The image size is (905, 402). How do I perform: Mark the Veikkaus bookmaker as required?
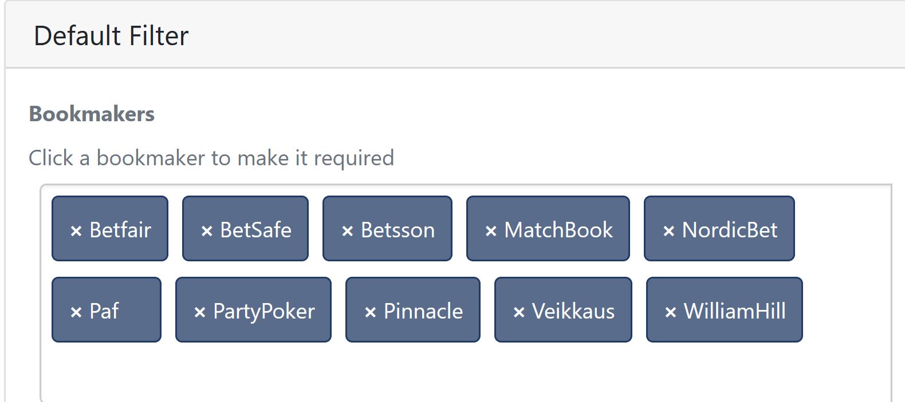[573, 311]
